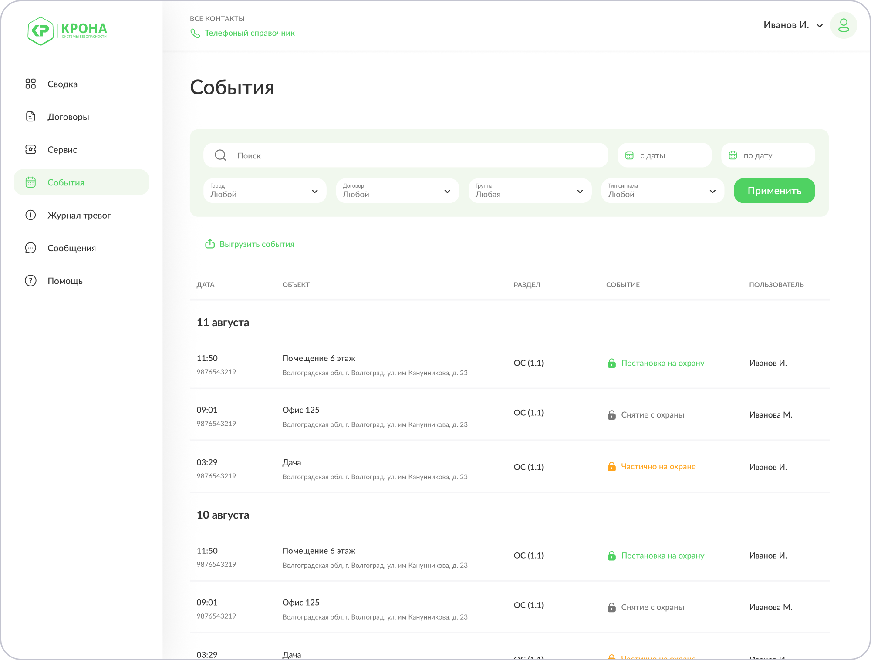This screenshot has width=871, height=660.
Task: Click the user avatar icon
Action: point(844,25)
